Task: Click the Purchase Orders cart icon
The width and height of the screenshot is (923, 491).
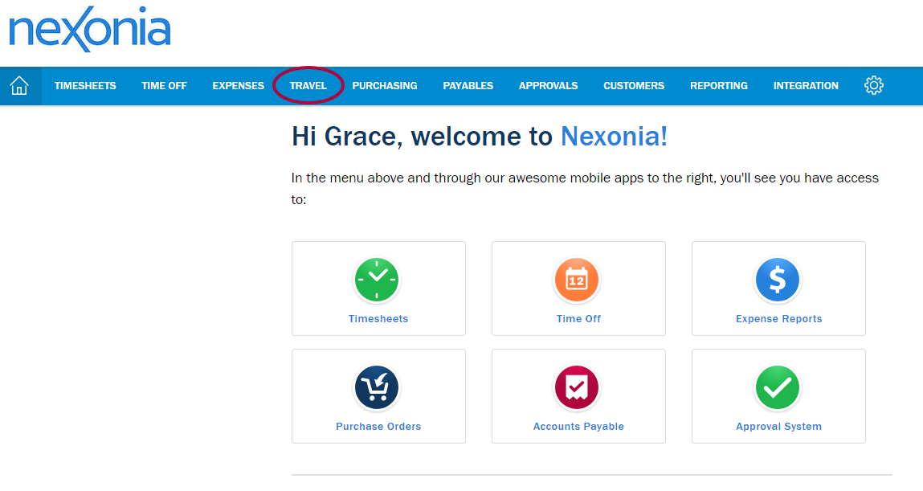Action: click(378, 387)
